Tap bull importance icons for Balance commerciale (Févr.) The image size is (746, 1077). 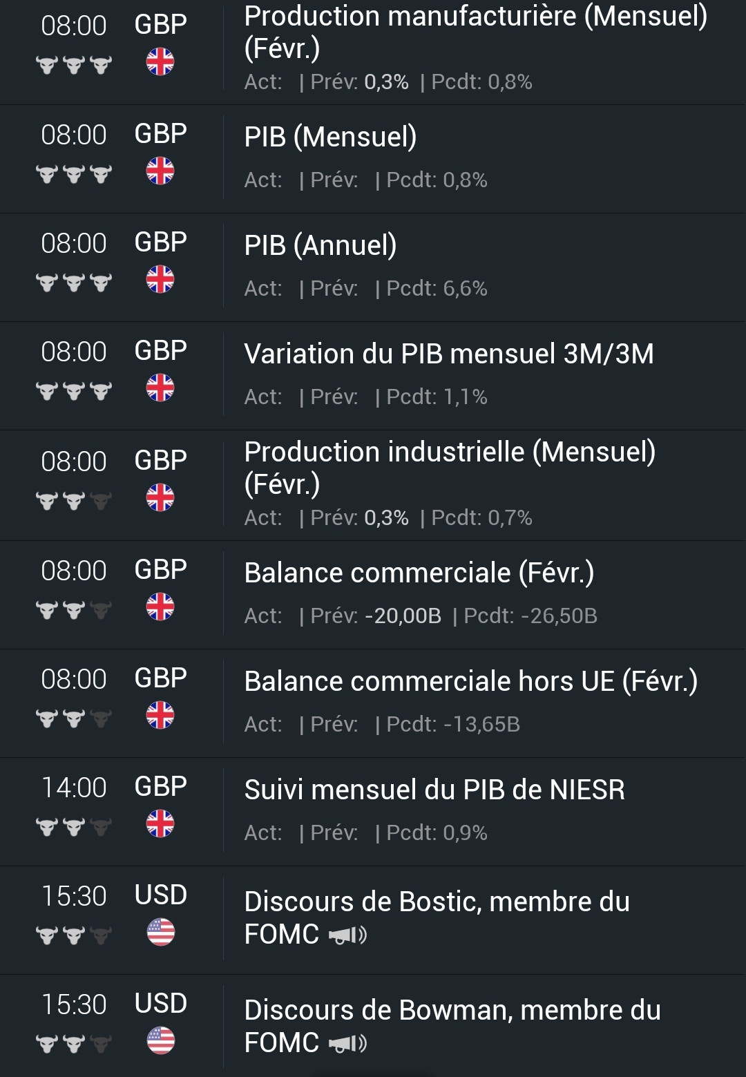74,609
